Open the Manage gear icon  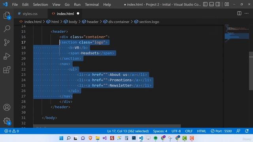click(7, 121)
